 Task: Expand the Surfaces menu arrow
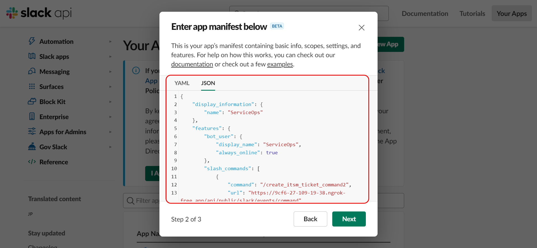110,87
